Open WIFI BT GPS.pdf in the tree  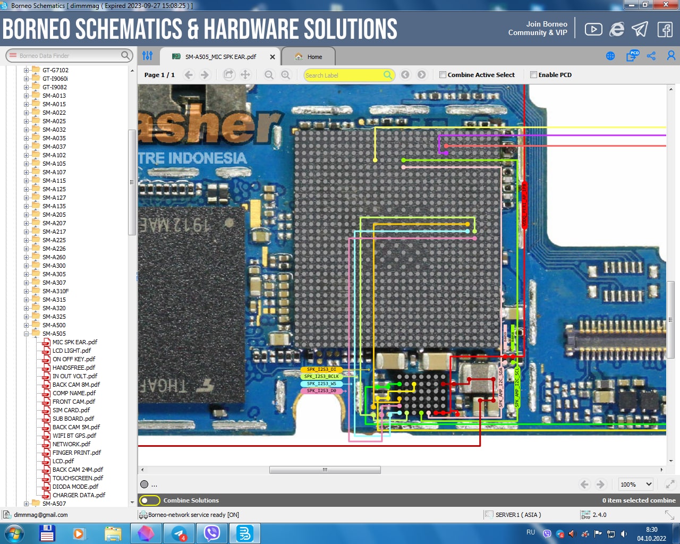tap(74, 436)
